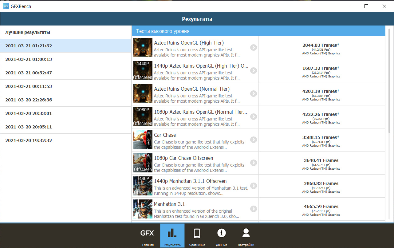
Task: Click the 4665.59 Frames score
Action: click(321, 207)
